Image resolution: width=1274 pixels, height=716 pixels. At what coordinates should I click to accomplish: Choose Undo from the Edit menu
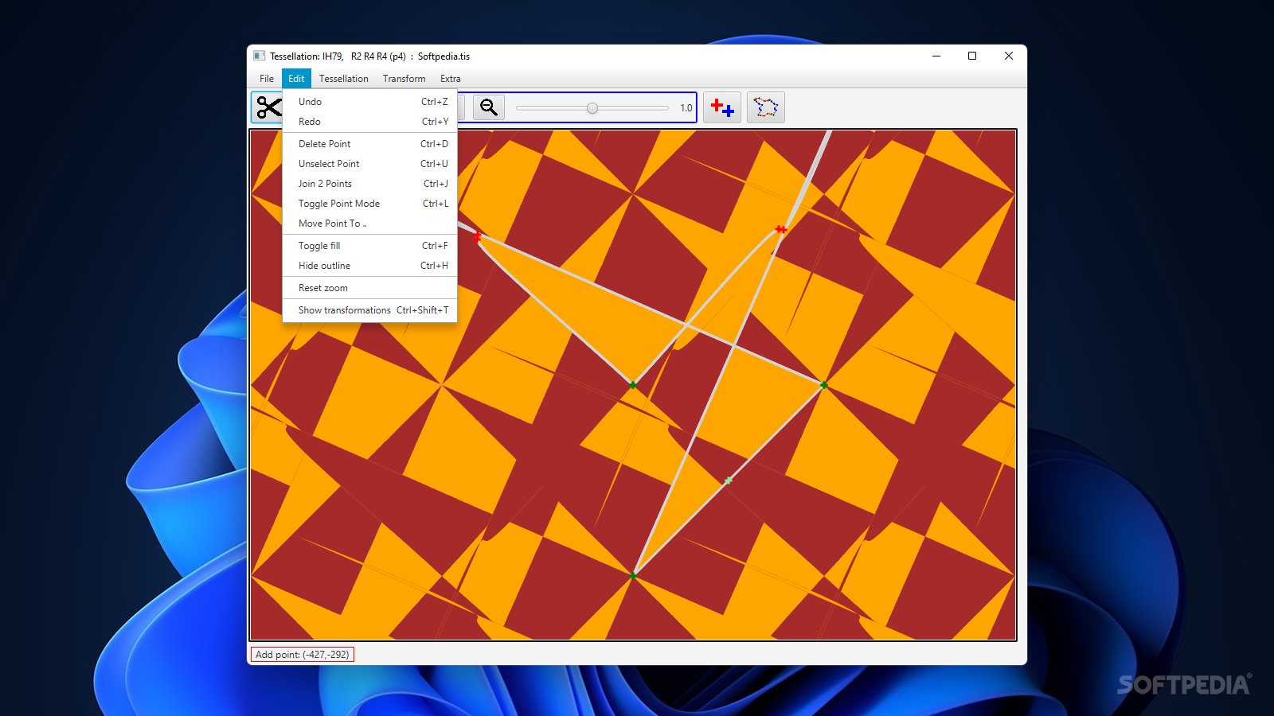pyautogui.click(x=370, y=102)
